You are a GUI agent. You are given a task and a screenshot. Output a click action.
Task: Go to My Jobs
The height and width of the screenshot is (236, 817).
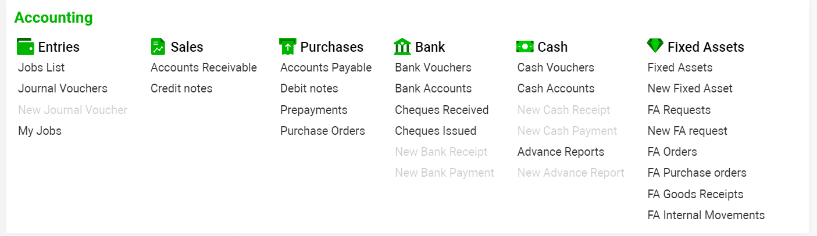(x=40, y=131)
